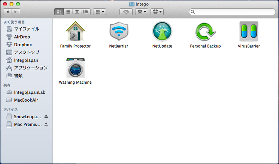Image resolution: width=279 pixels, height=164 pixels.
Task: Eject the SnowLeopa... volume
Action: click(46, 116)
